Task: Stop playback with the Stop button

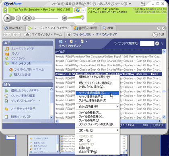Action: [x=19, y=18]
